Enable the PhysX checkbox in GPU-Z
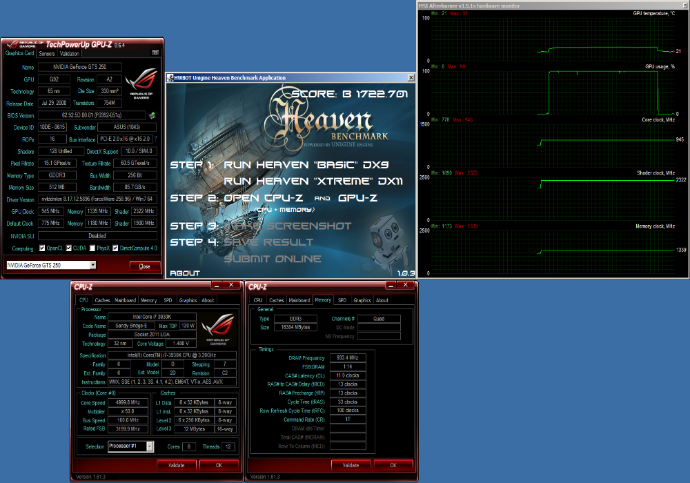This screenshot has width=690, height=483. (x=92, y=248)
